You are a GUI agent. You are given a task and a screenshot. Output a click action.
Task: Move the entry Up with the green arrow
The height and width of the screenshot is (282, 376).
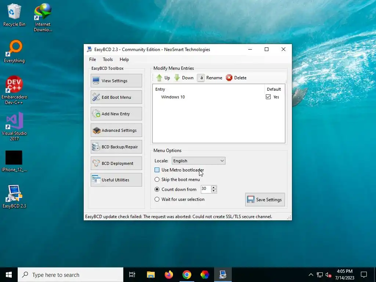click(x=163, y=78)
